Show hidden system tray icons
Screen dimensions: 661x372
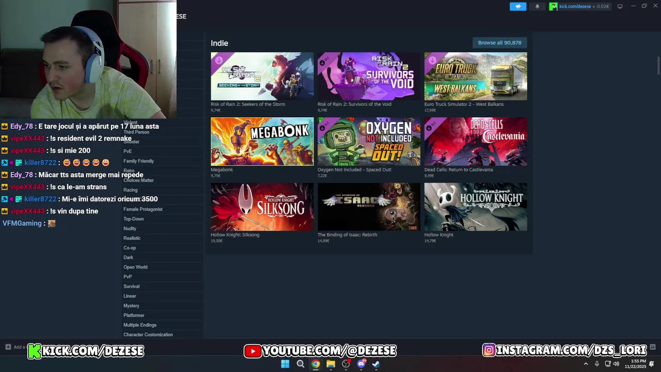pos(586,364)
